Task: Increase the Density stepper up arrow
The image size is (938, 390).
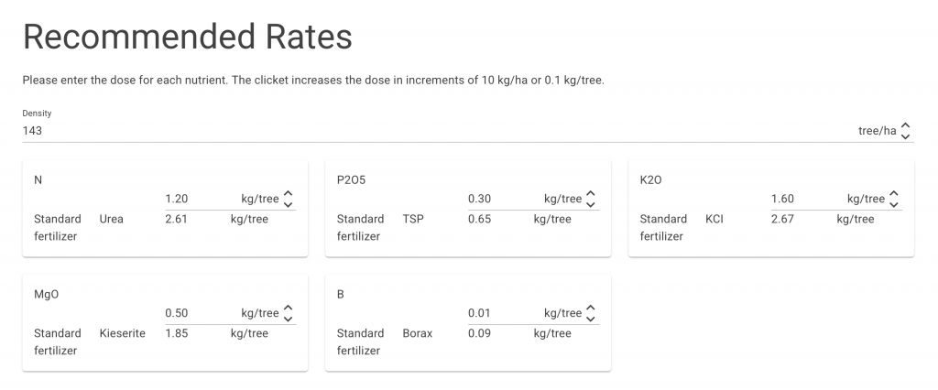Action: click(x=906, y=126)
